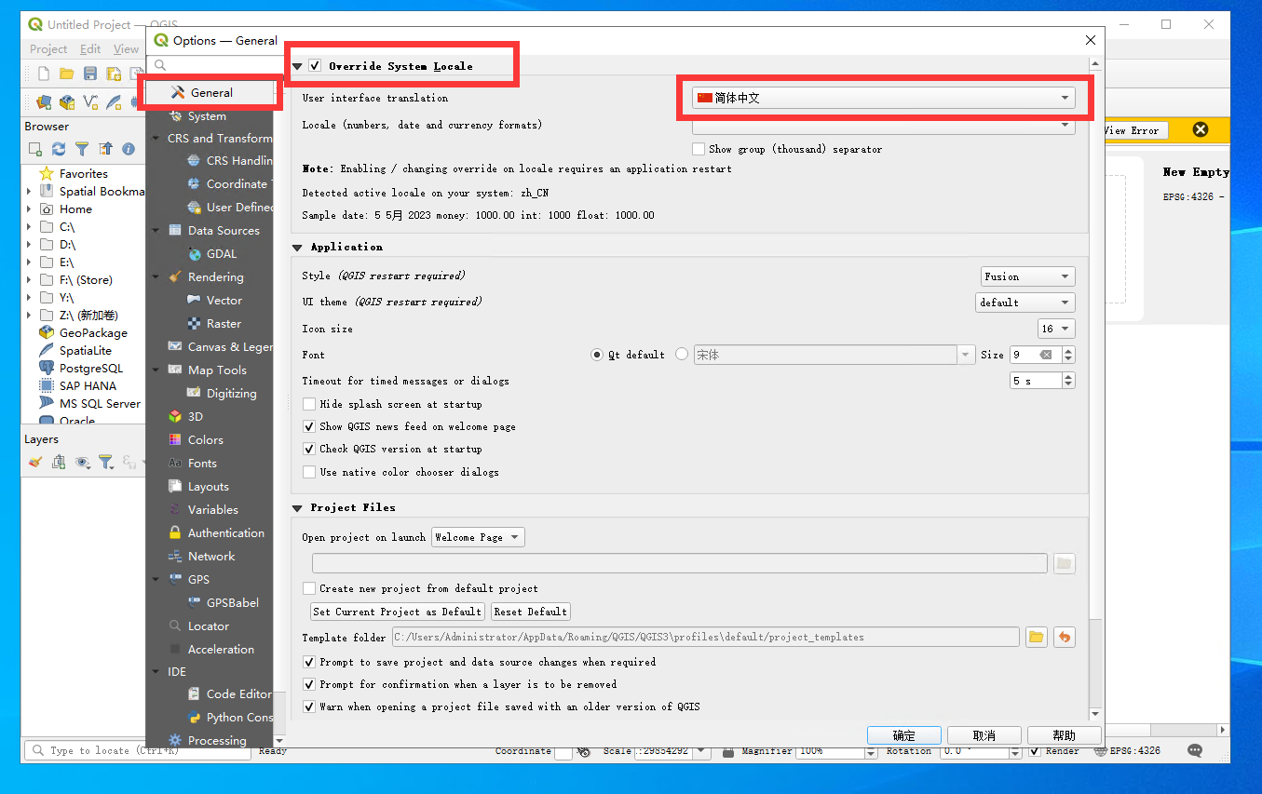
Task: Open Layer Styling brush icon in Layers panel
Action: (x=35, y=462)
